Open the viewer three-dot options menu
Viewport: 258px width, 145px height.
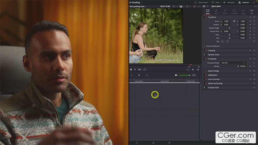point(199,6)
